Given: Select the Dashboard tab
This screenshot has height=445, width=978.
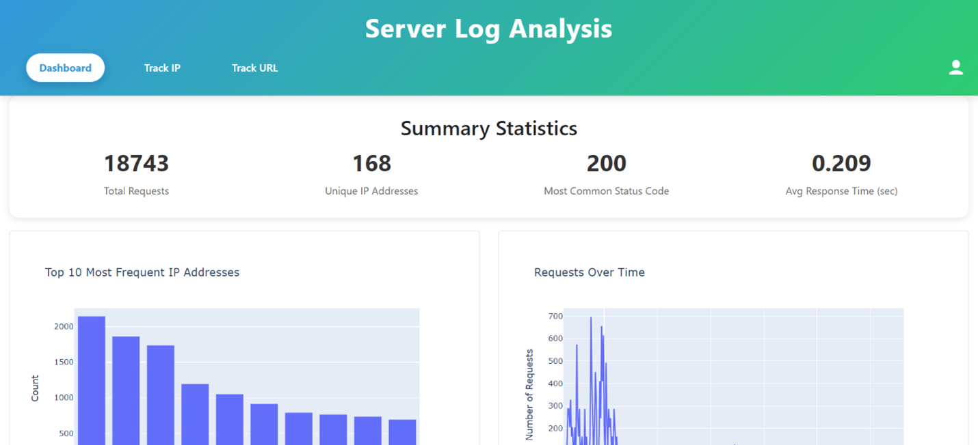Looking at the screenshot, I should pyautogui.click(x=66, y=68).
